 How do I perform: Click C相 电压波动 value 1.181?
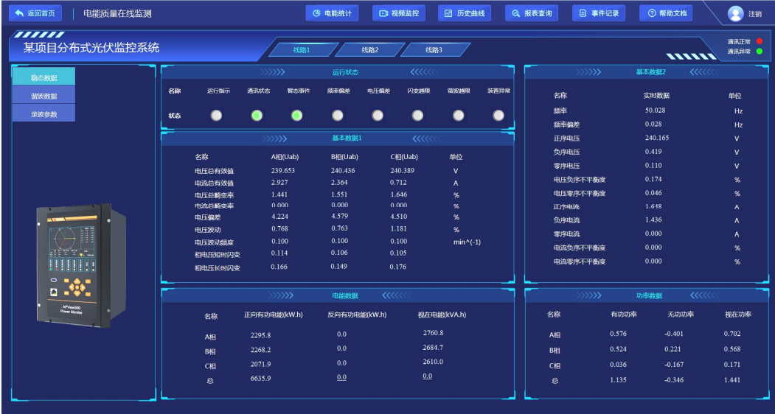click(399, 229)
